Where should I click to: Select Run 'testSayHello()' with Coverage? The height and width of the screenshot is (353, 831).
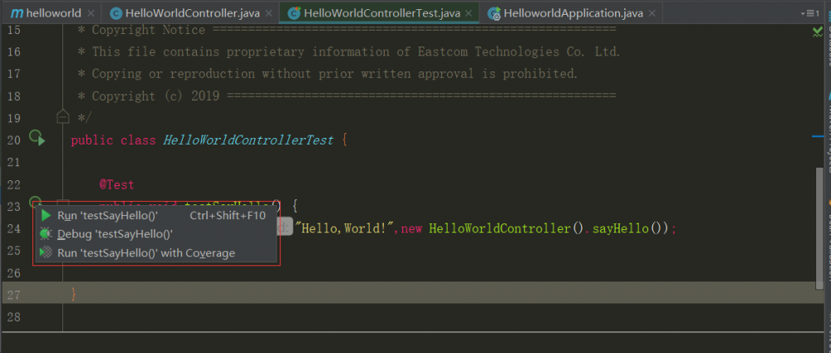[x=156, y=252]
